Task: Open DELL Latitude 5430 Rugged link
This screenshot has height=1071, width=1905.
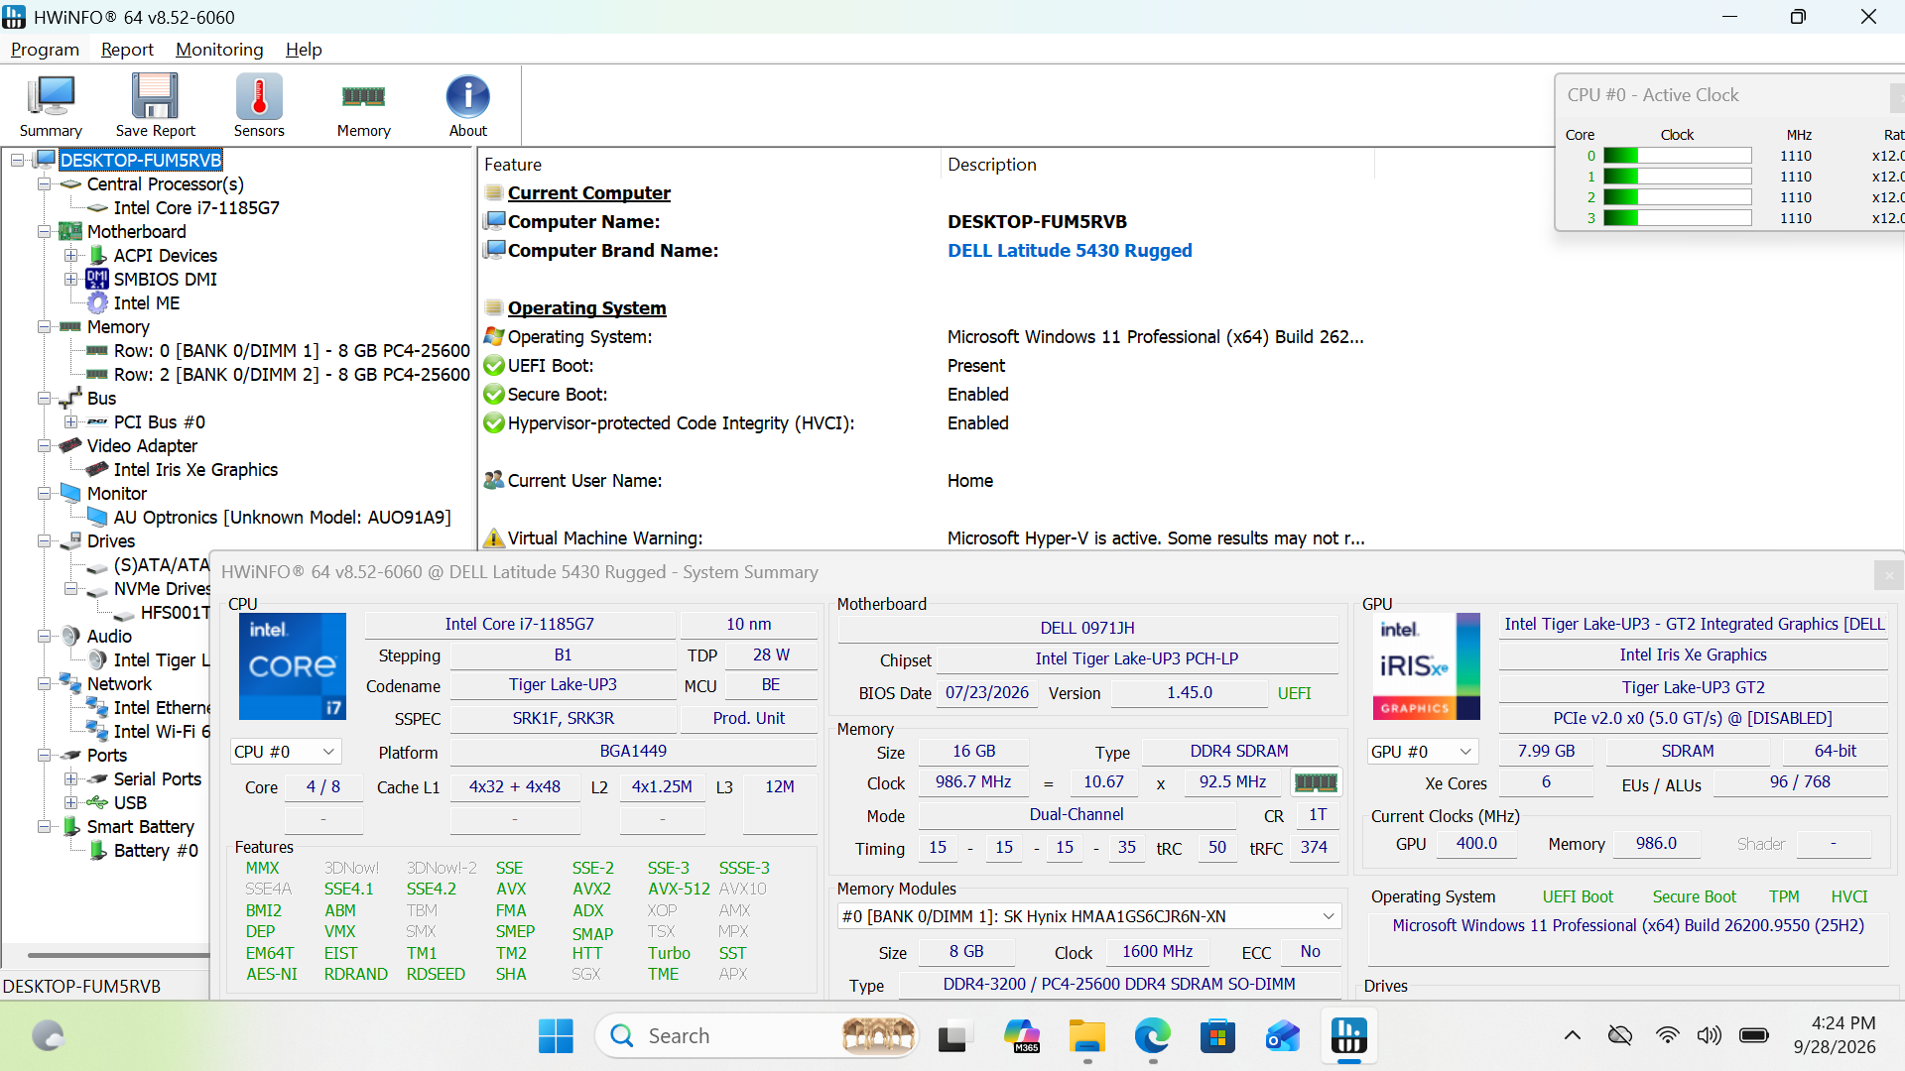Action: pos(1070,250)
